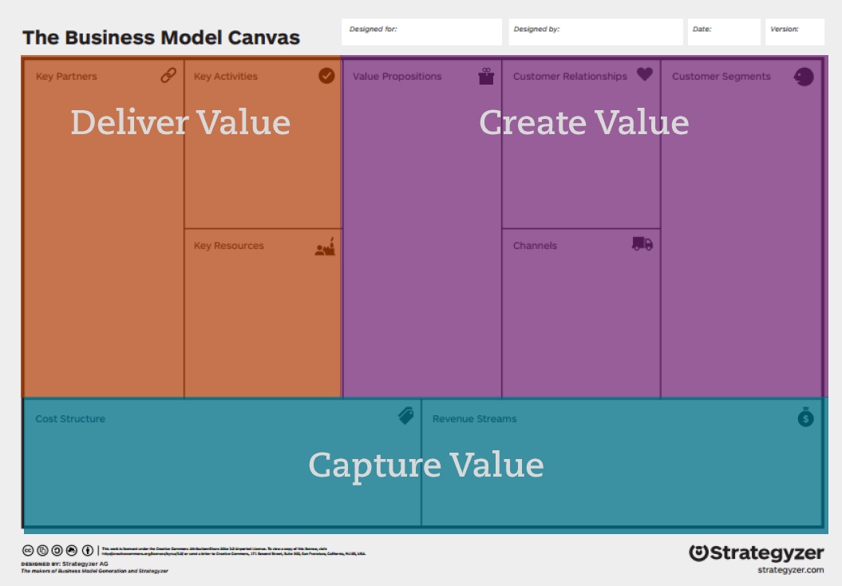Screen dimensions: 842x586
Task: Select the Key Resources label
Action: tap(229, 245)
